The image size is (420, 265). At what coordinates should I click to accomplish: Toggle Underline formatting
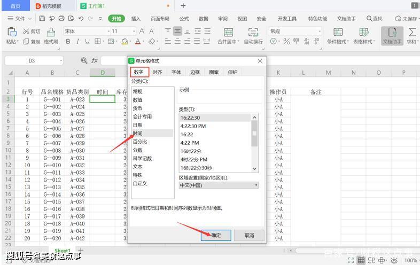pyautogui.click(x=87, y=41)
